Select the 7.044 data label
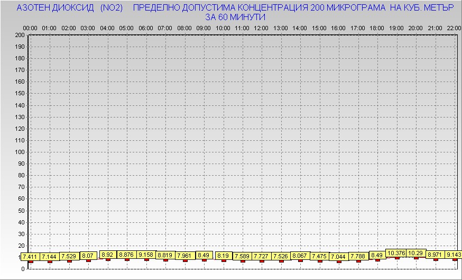The width and height of the screenshot is (462, 280). click(338, 257)
